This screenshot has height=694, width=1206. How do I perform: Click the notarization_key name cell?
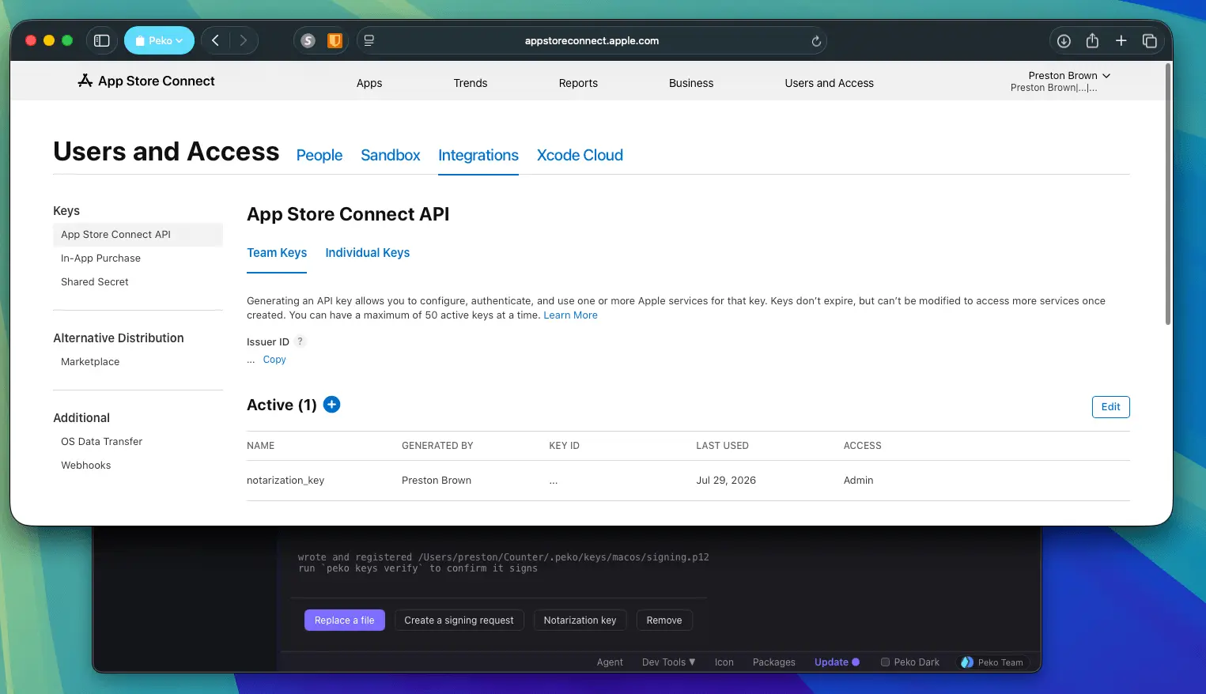pos(285,481)
